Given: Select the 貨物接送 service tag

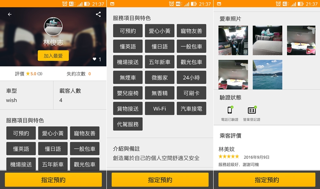Looking at the screenshot, I should click(x=128, y=109).
